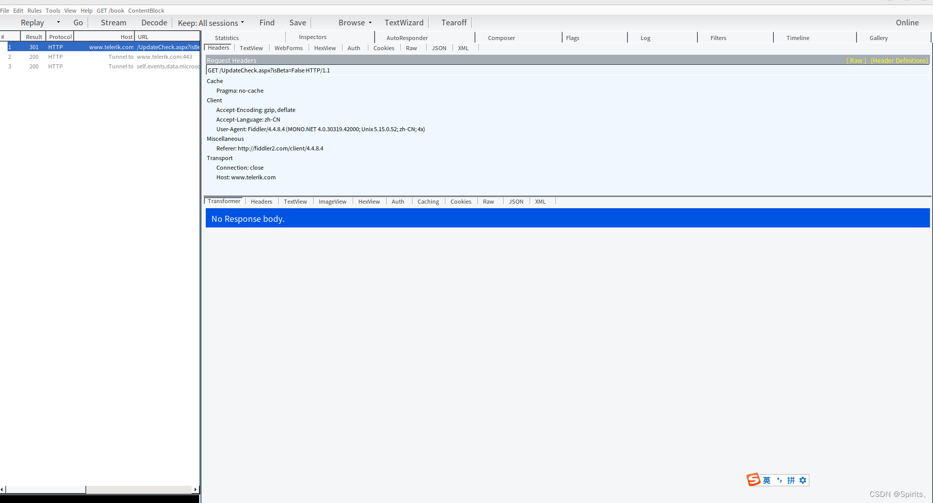Select the WebForms inspector tab

[288, 48]
